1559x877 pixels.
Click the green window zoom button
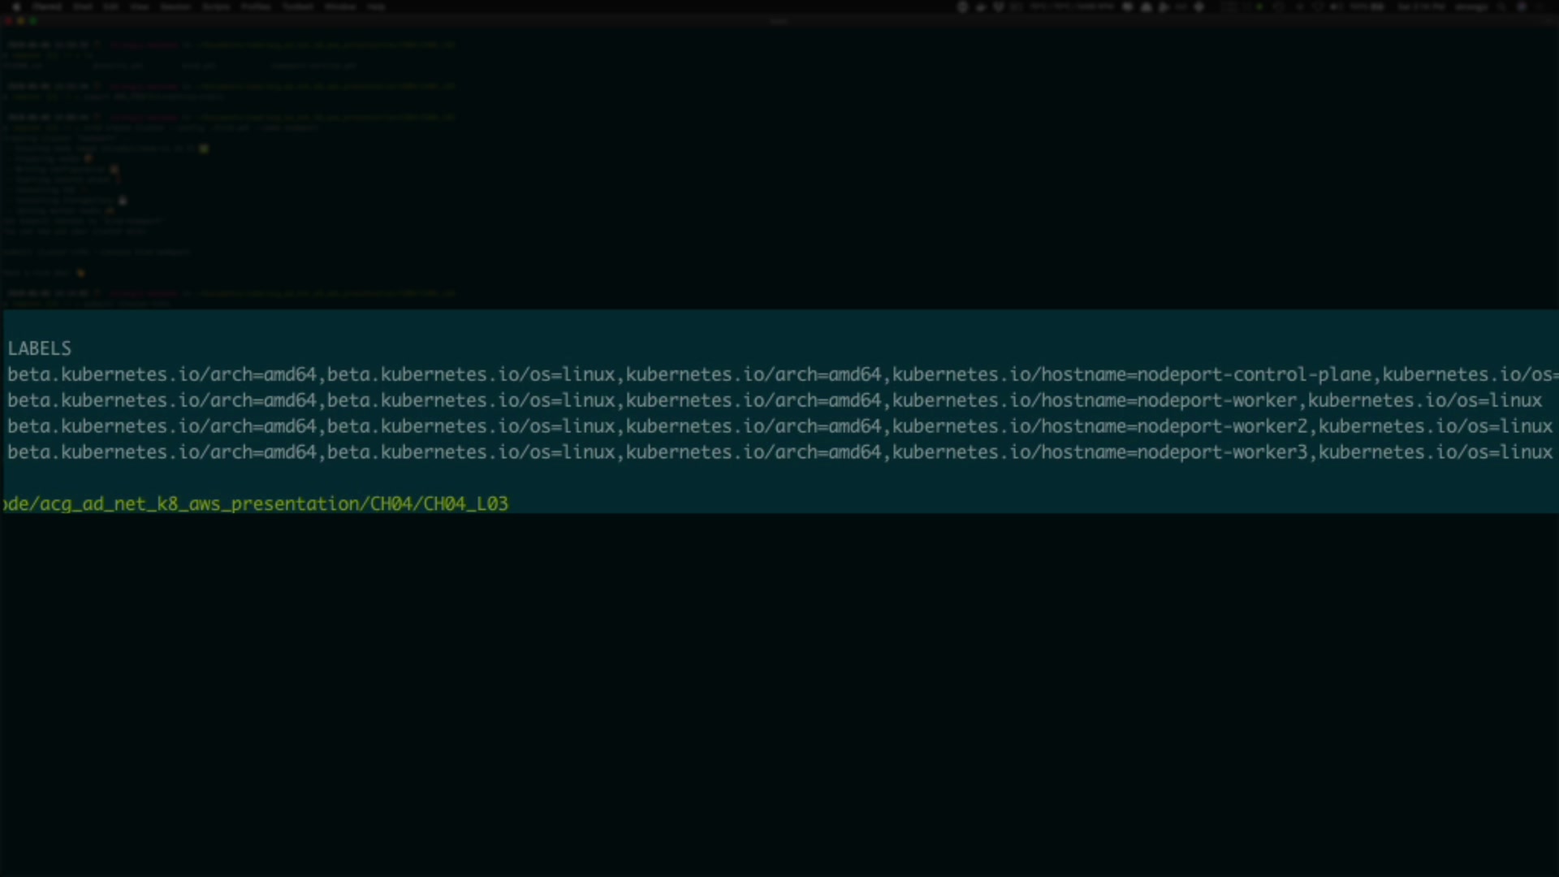pyautogui.click(x=33, y=21)
